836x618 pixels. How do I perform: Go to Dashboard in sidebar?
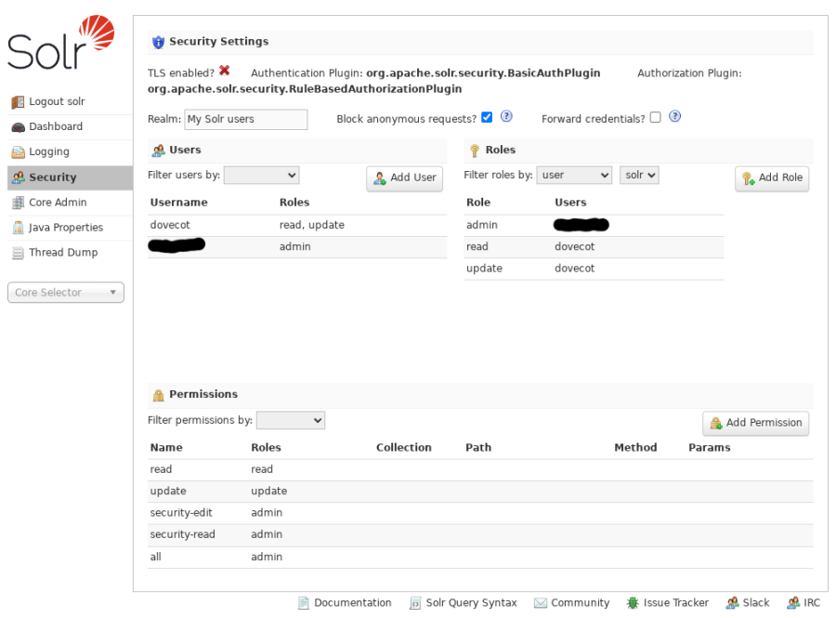click(x=70, y=127)
